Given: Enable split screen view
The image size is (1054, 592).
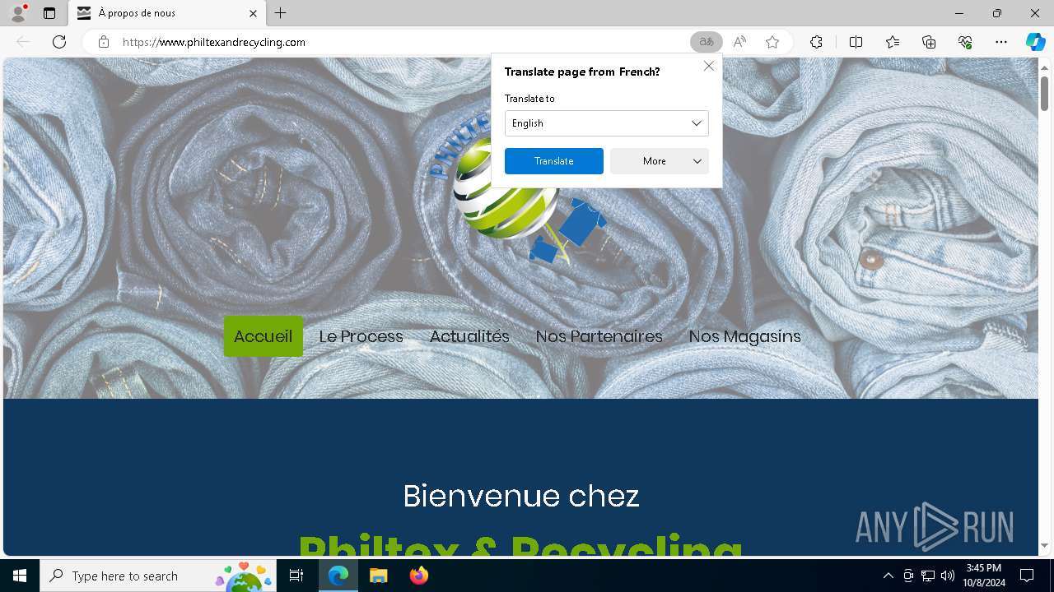Looking at the screenshot, I should click(x=856, y=42).
